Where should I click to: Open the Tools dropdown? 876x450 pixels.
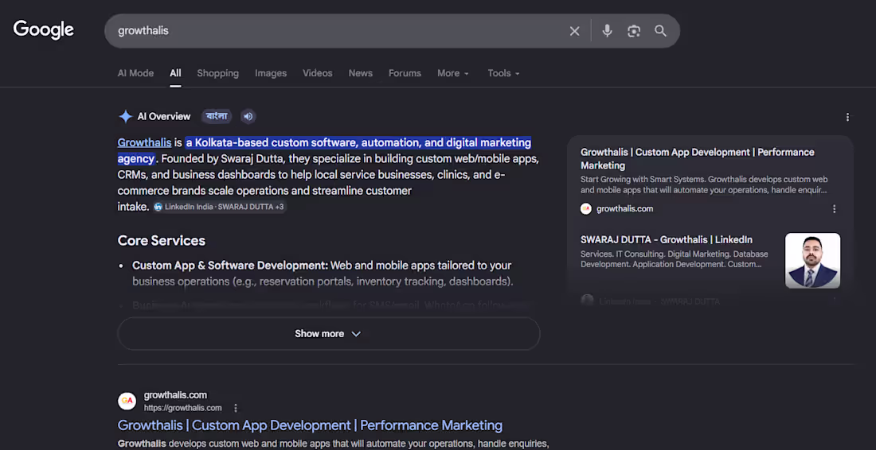coord(503,73)
